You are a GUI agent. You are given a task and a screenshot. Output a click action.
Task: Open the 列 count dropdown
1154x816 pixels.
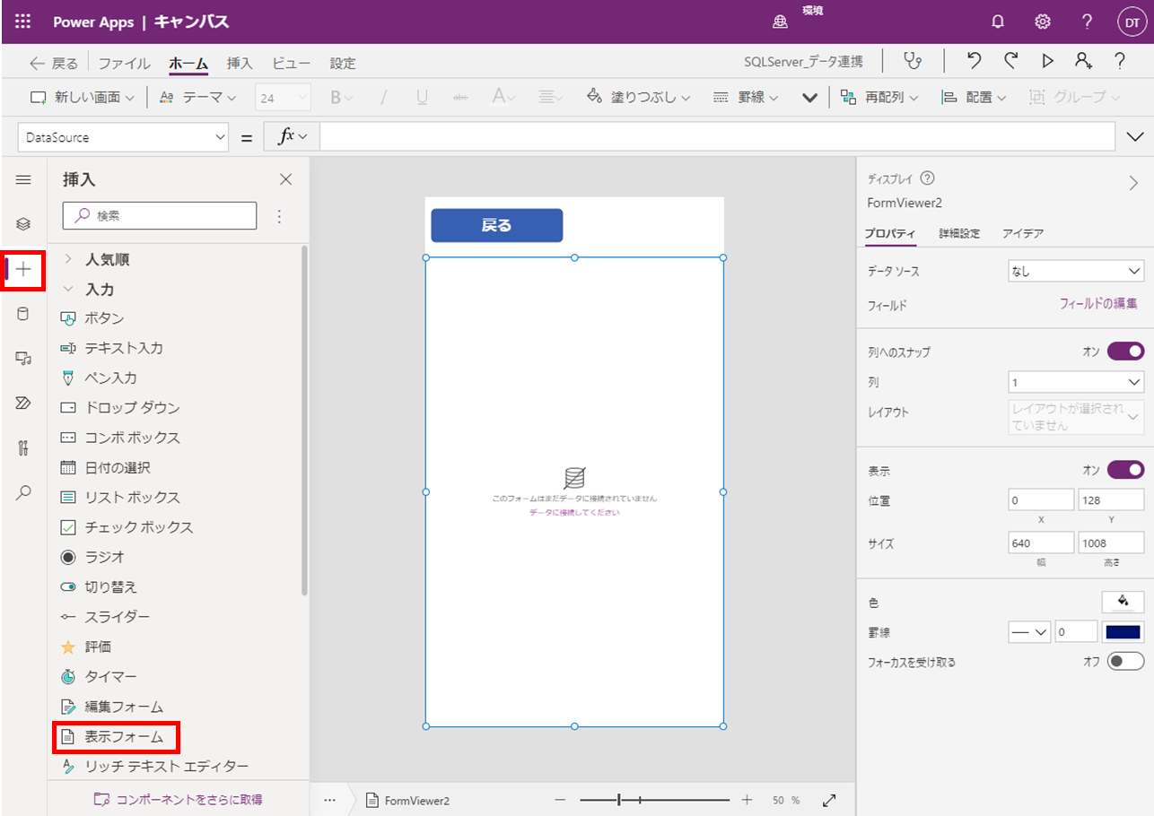click(1076, 382)
